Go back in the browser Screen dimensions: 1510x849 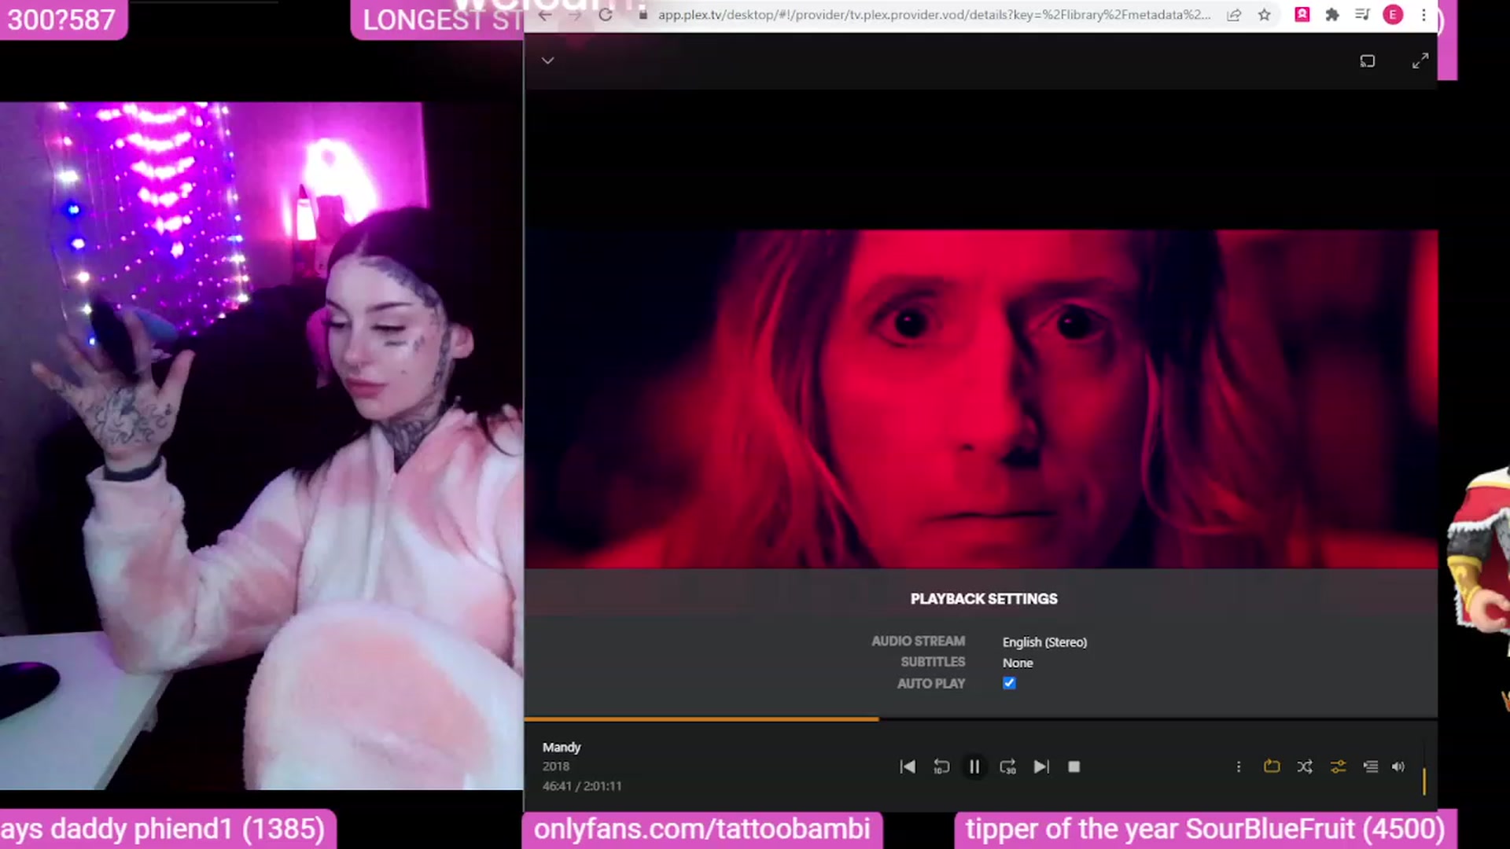click(x=545, y=14)
